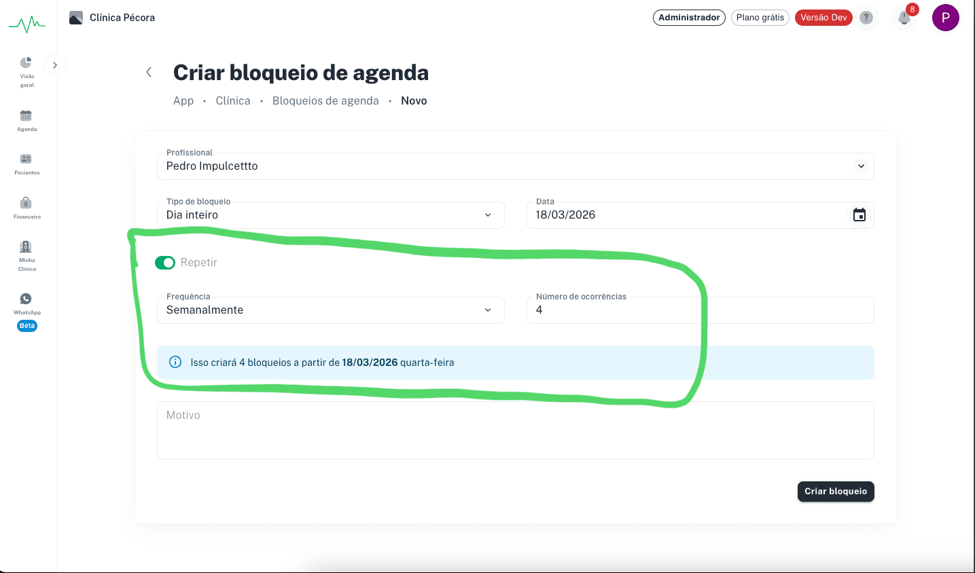
Task: Click the Clínica Pécora logo icon
Action: [76, 18]
